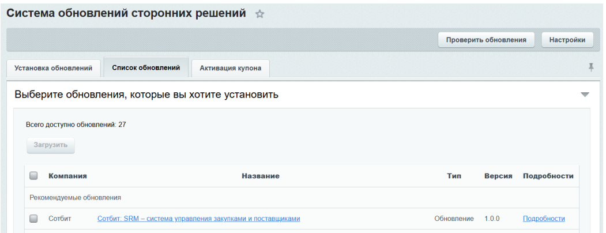
Task: Click the page title 'Система обновлений сторонних решений'
Action: (126, 13)
